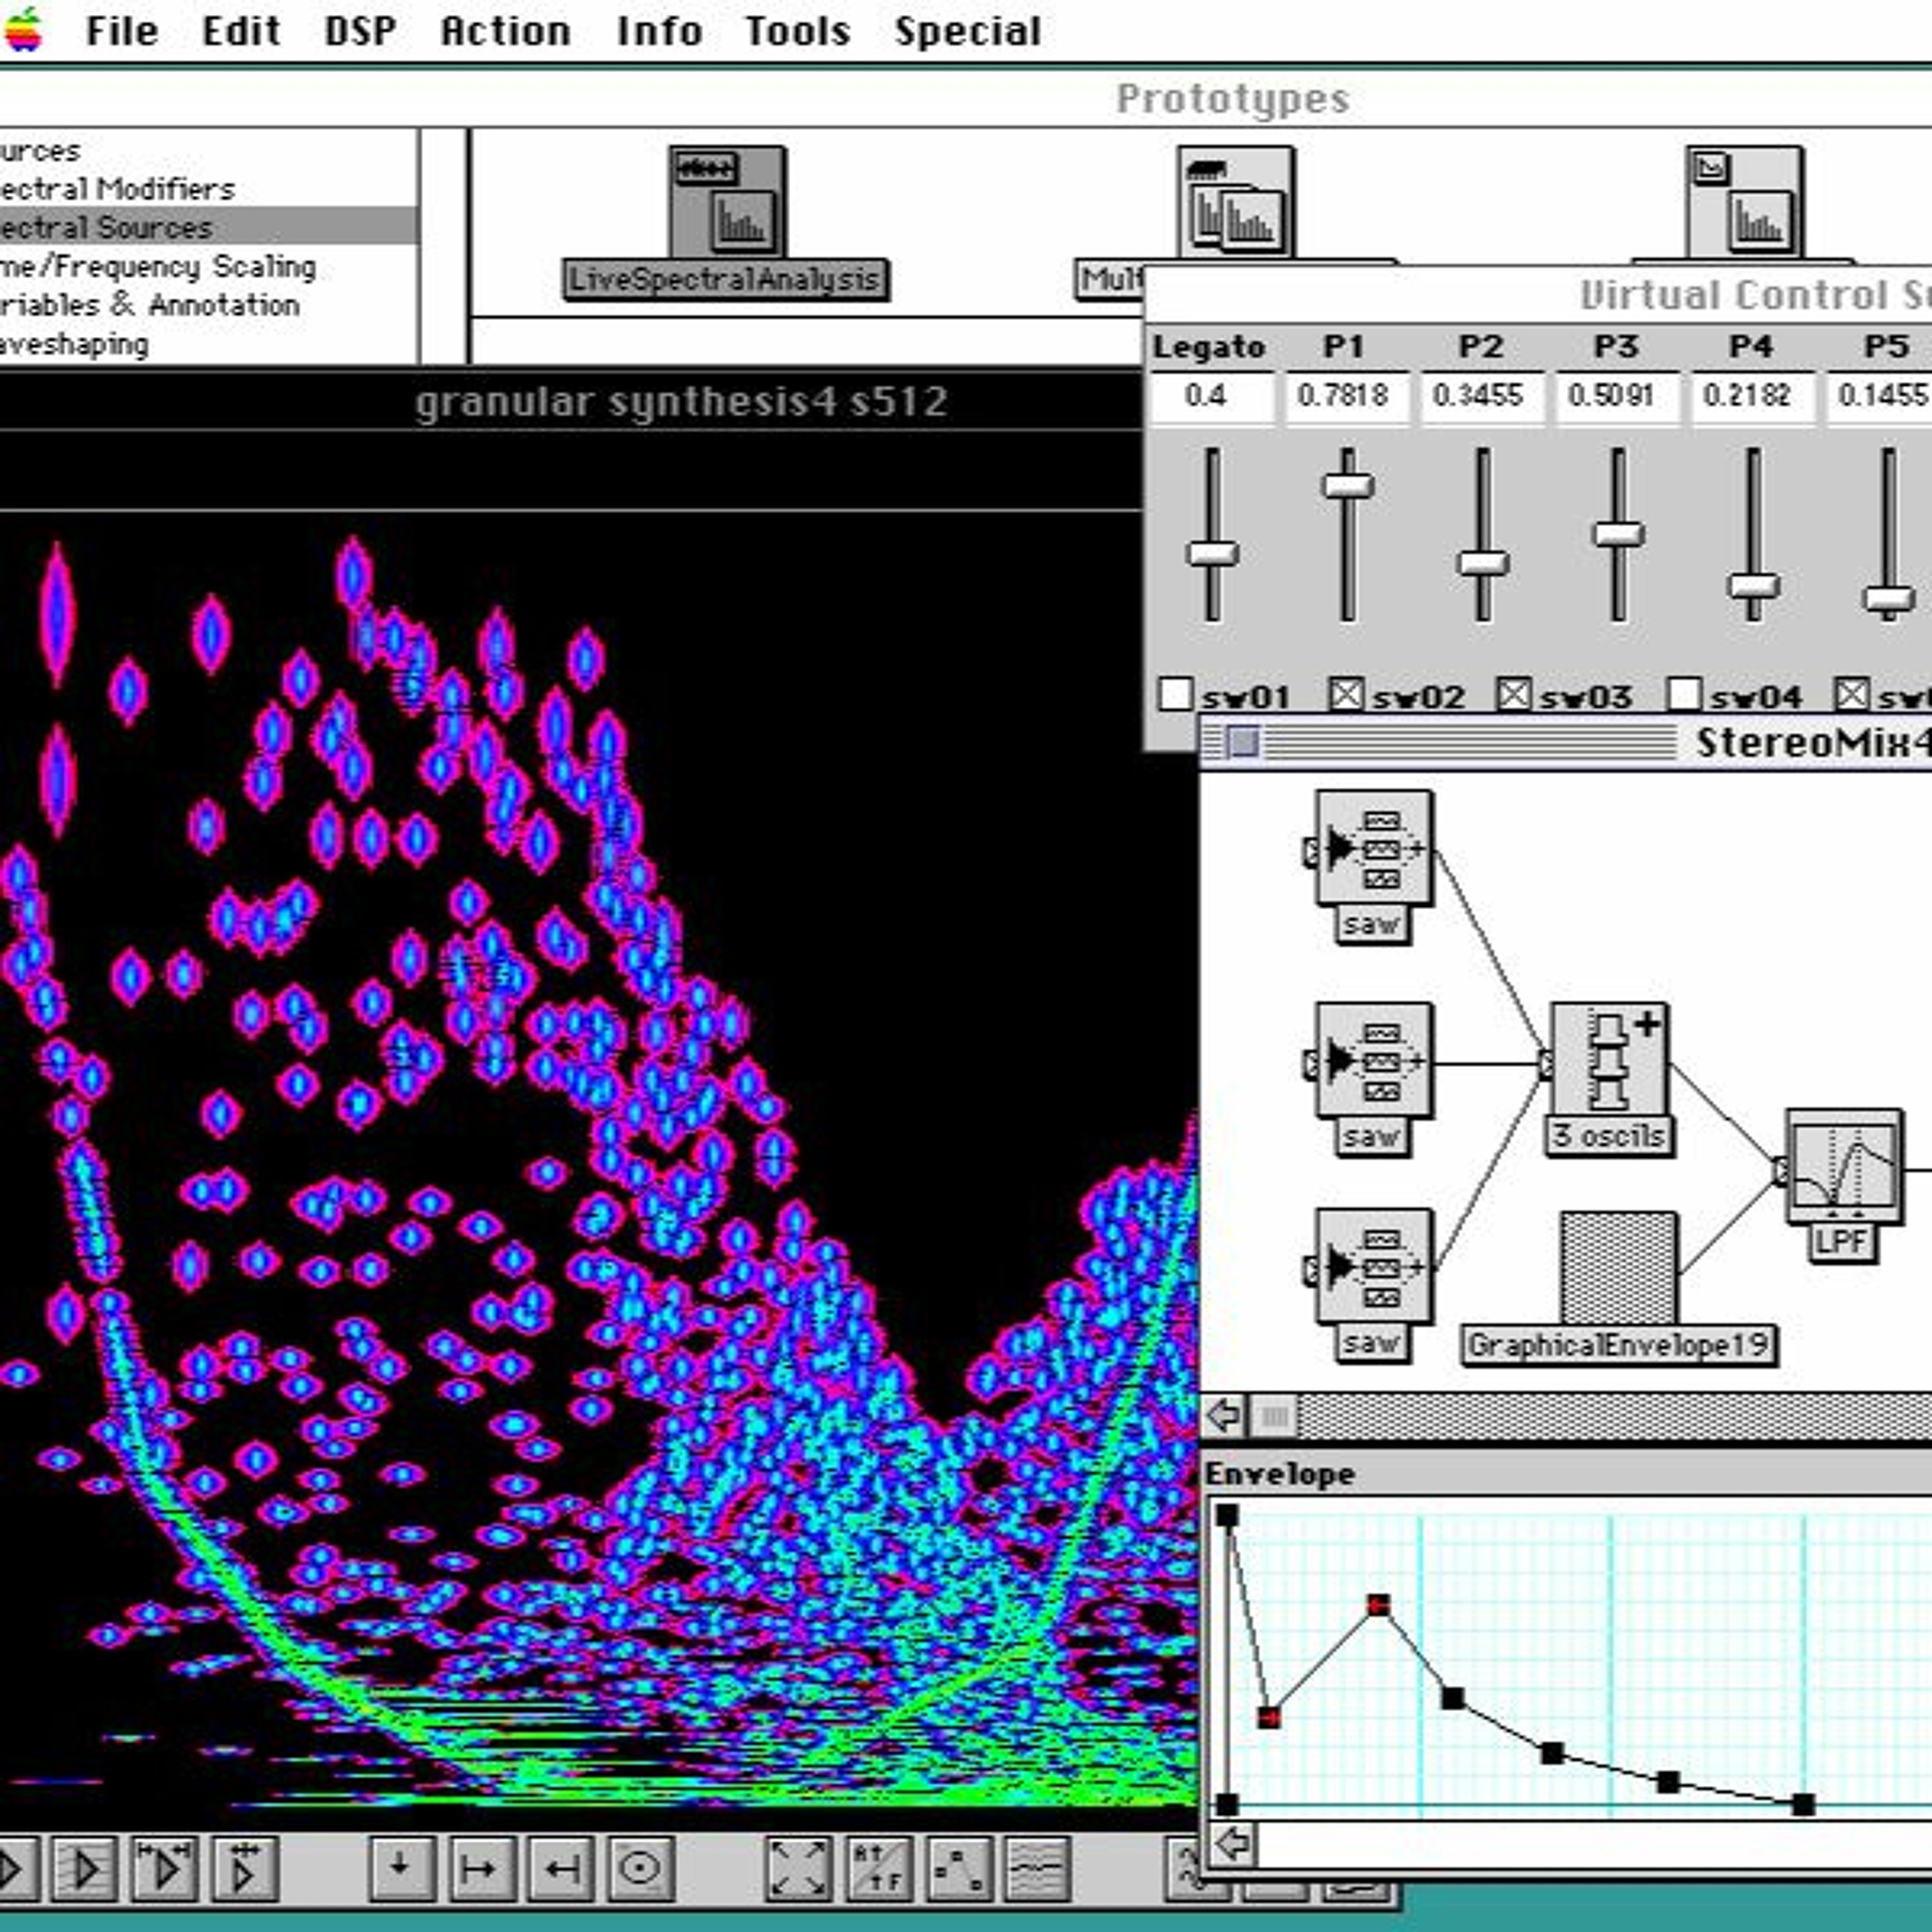Open the Special menu
The height and width of the screenshot is (1932, 1932).
tap(967, 31)
